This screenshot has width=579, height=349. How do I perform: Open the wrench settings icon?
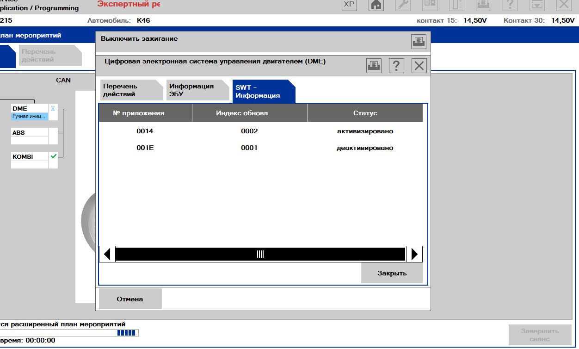pyautogui.click(x=403, y=4)
